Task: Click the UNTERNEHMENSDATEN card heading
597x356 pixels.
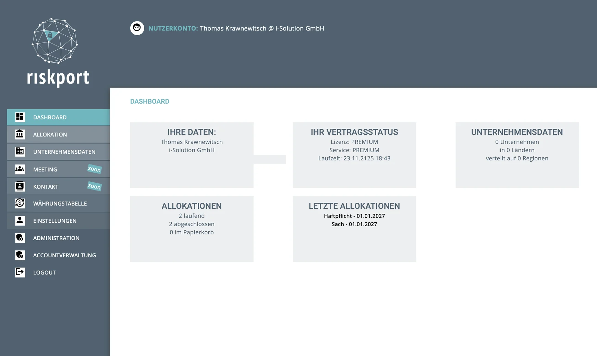Action: pyautogui.click(x=517, y=132)
